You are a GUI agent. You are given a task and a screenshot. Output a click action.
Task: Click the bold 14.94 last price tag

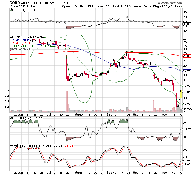point(187,92)
